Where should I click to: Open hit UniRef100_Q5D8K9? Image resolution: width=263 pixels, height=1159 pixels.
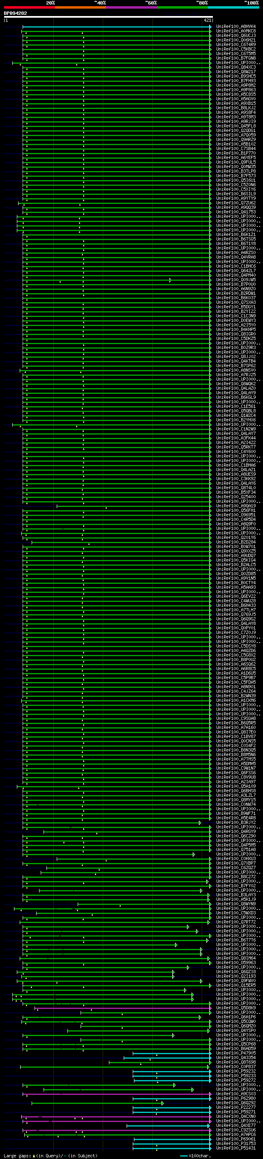coord(236,1008)
